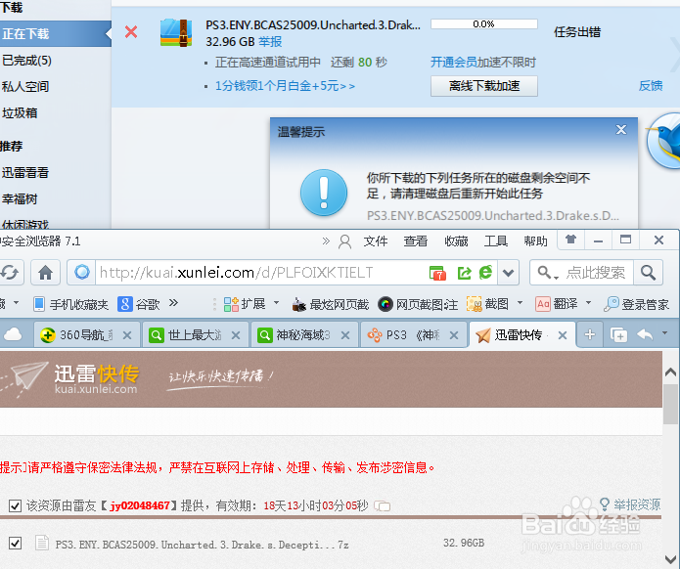This screenshot has height=569, width=680.
Task: Open the 扩展 extensions manager
Action: [x=245, y=304]
